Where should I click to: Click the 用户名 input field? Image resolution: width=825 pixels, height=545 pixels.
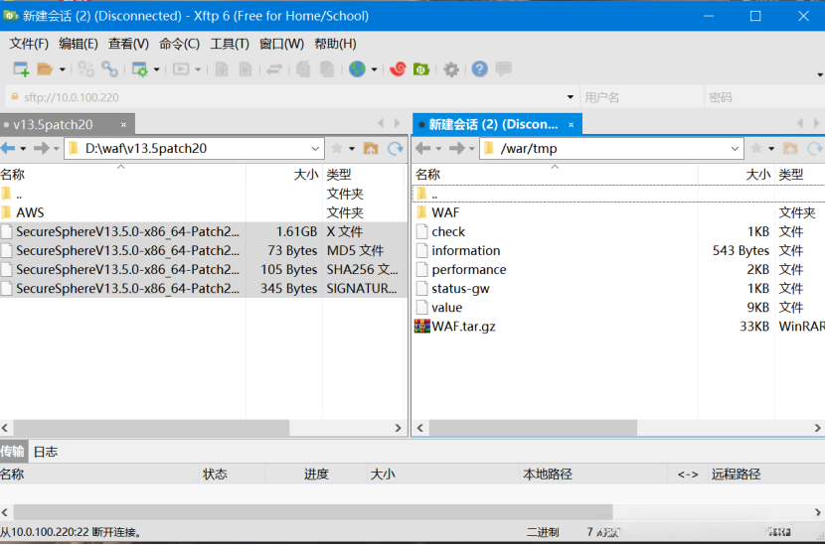click(x=642, y=97)
